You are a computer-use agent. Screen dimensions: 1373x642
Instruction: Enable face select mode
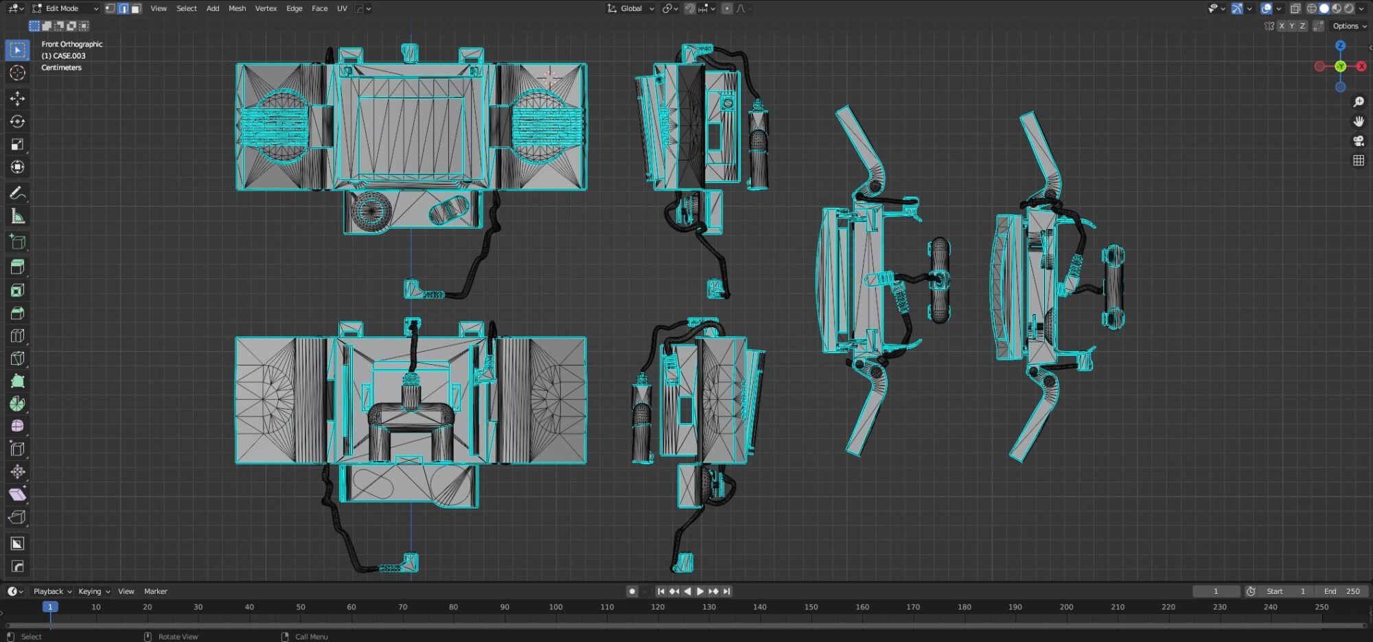136,9
